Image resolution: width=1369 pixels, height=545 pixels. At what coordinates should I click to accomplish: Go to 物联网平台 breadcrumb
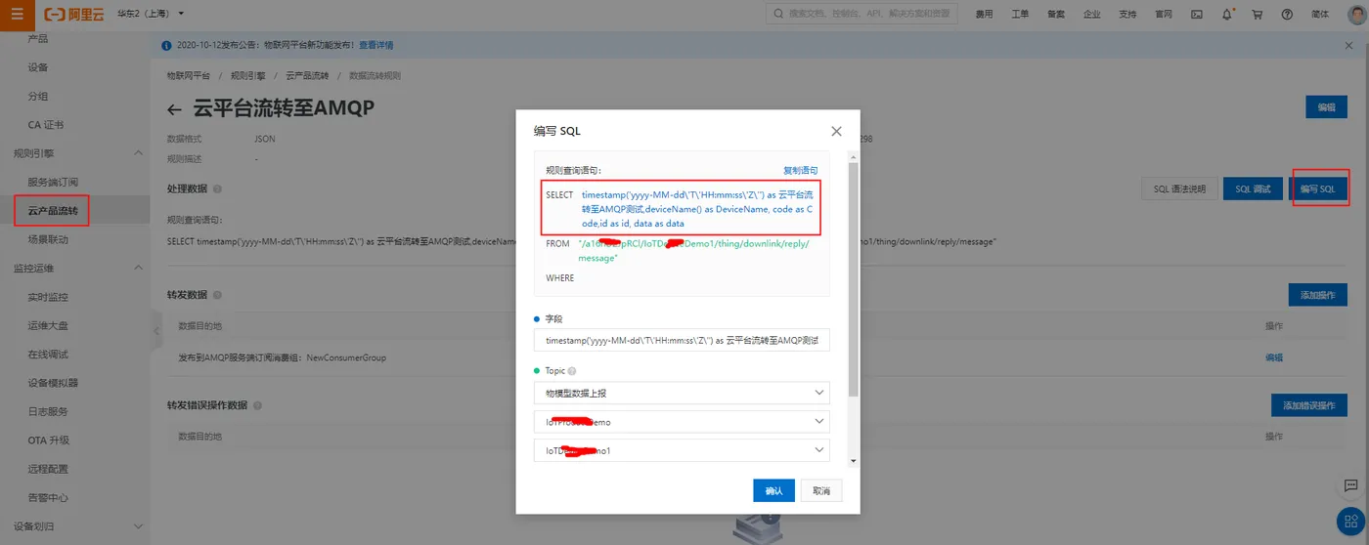point(189,75)
